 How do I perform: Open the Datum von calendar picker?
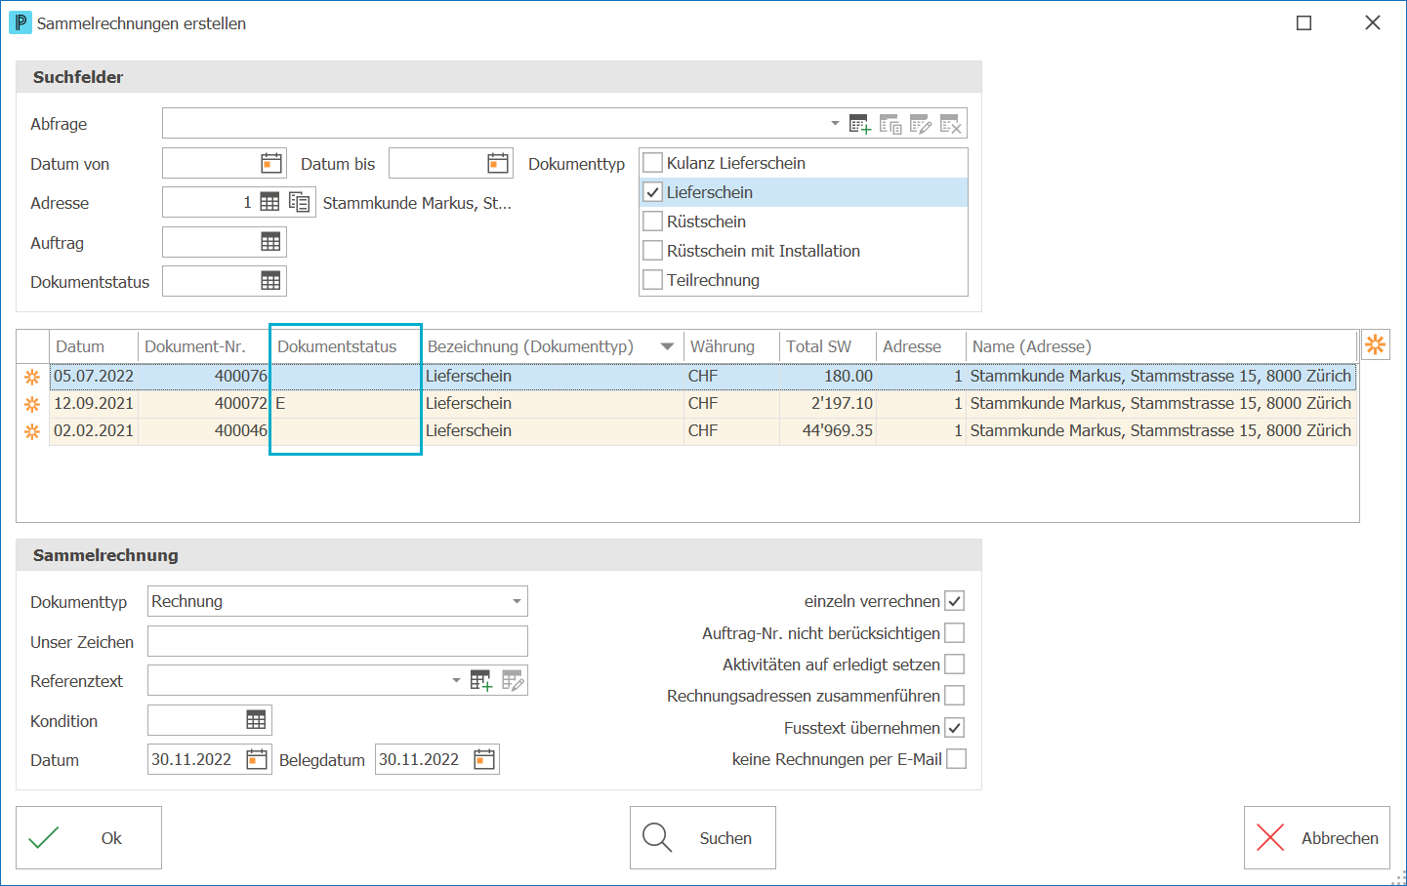click(x=271, y=163)
